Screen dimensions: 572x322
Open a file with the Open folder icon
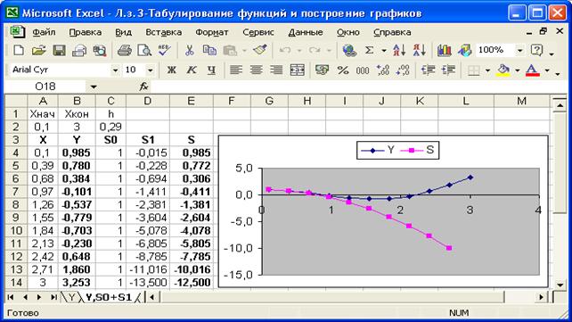38,50
